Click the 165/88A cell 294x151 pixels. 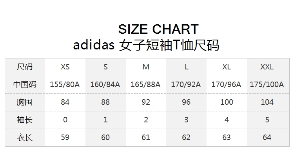coord(146,85)
